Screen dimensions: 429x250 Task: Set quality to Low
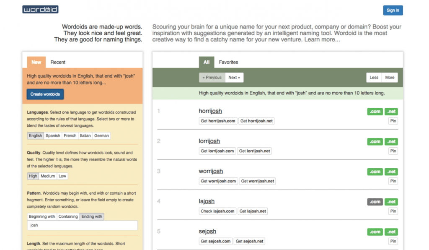(62, 176)
